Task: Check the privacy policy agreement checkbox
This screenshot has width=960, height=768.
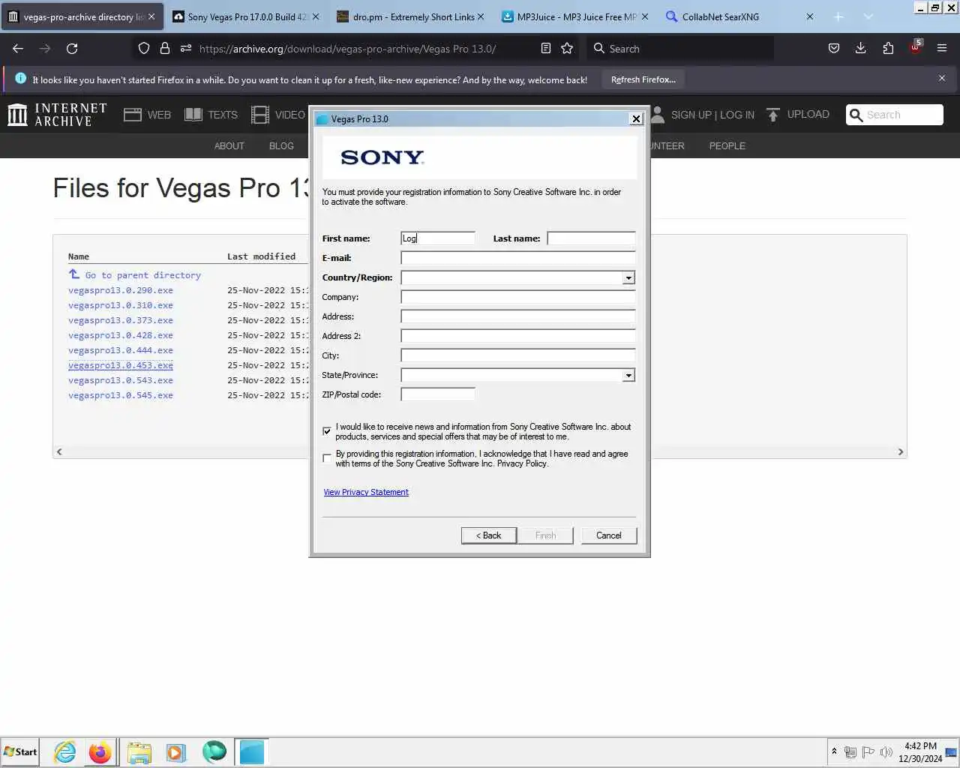Action: click(x=327, y=458)
